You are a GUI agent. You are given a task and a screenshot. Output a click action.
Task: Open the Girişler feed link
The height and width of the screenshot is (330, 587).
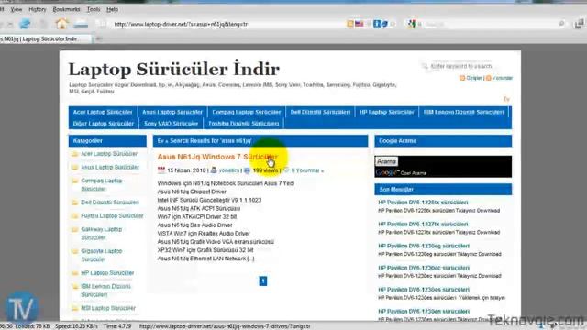coord(474,78)
